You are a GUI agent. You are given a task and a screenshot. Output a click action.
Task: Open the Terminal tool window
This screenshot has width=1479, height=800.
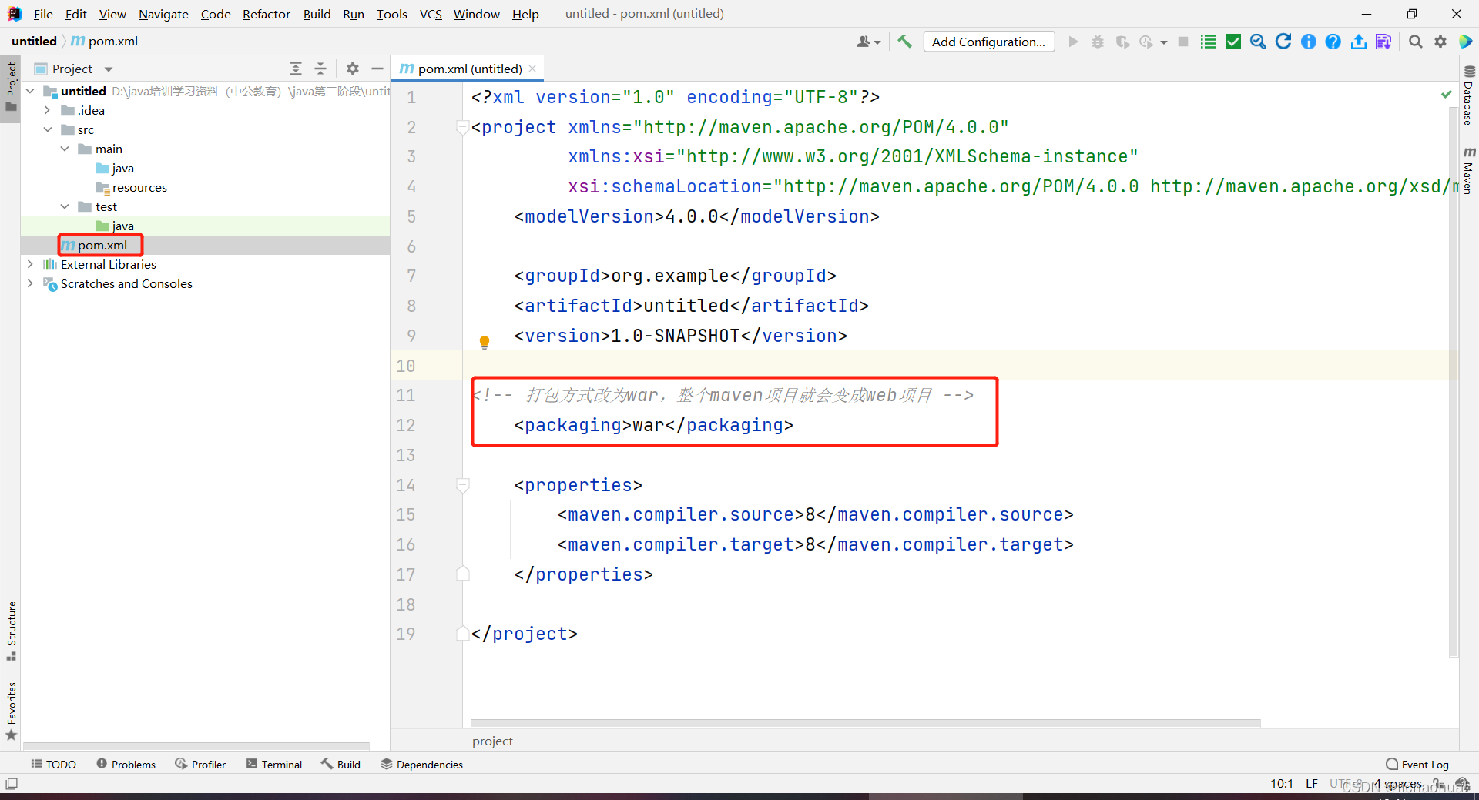click(274, 764)
